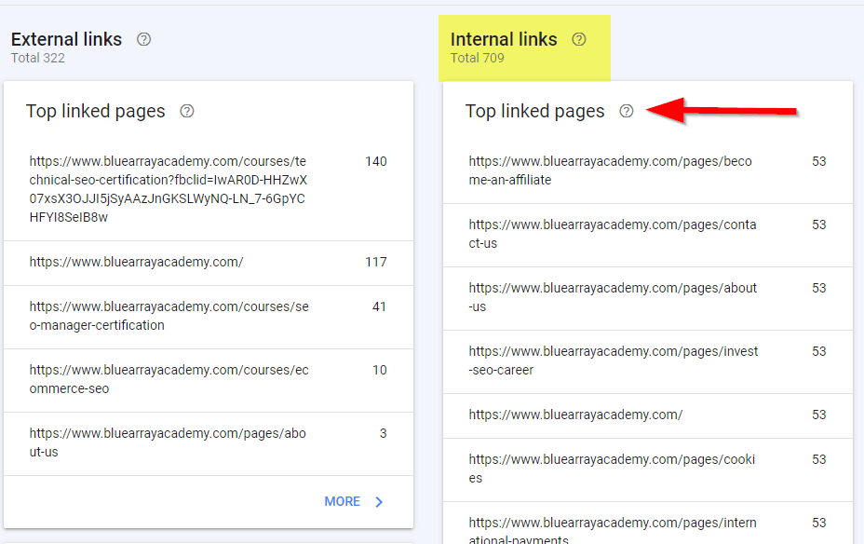The image size is (864, 544).
Task: Click 53 count beside cookies page
Action: pos(818,459)
